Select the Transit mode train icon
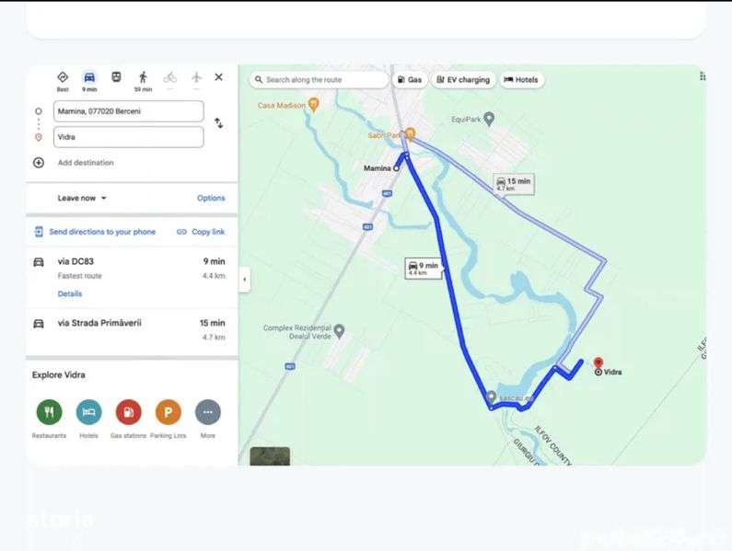This screenshot has height=551, width=732. click(x=116, y=77)
